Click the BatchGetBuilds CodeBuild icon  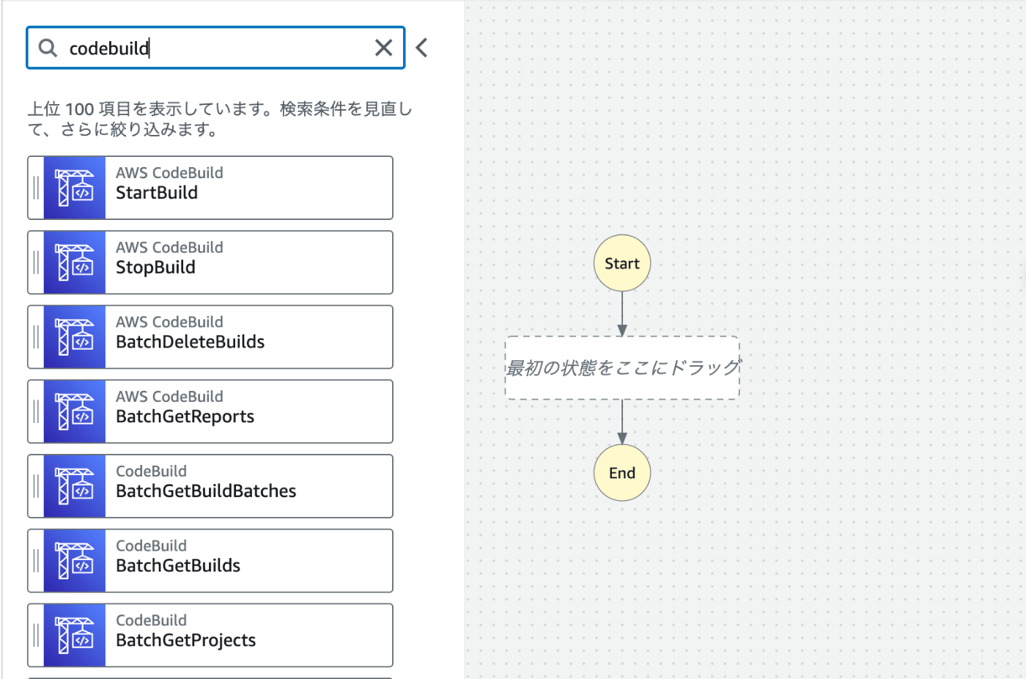coord(75,561)
